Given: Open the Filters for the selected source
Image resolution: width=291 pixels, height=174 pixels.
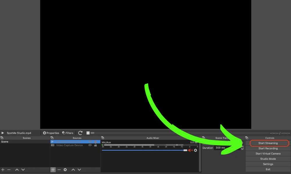Looking at the screenshot, I should click(68, 133).
